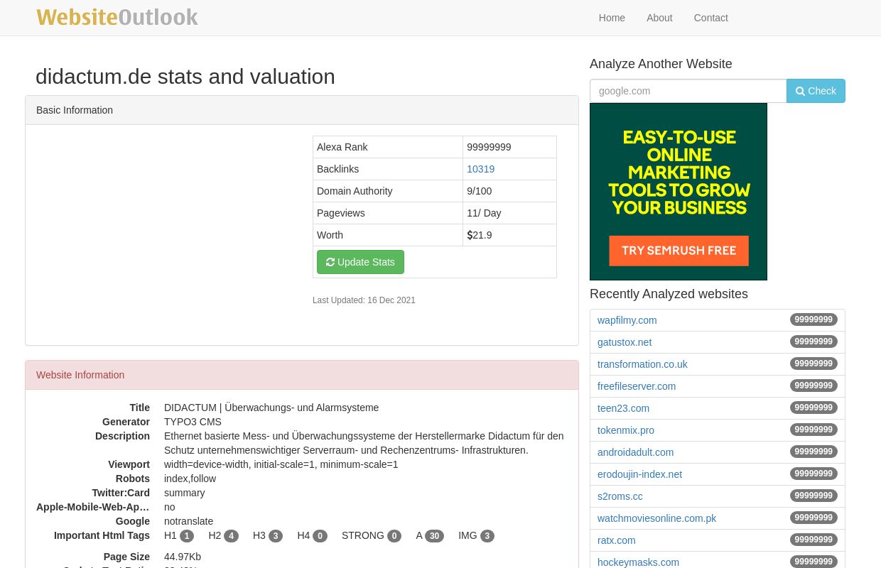Click the refresh icon inside Update Stats

coord(330,262)
